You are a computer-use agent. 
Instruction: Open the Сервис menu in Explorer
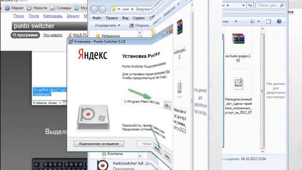coord(139,18)
